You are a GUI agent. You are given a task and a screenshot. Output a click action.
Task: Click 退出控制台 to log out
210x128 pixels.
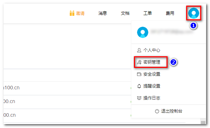[x=171, y=111]
